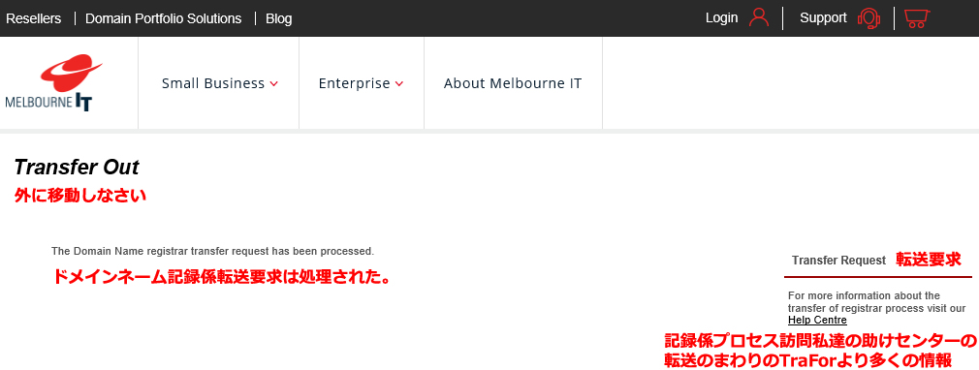The width and height of the screenshot is (979, 370).
Task: Open the Resellers link
Action: pos(34,18)
